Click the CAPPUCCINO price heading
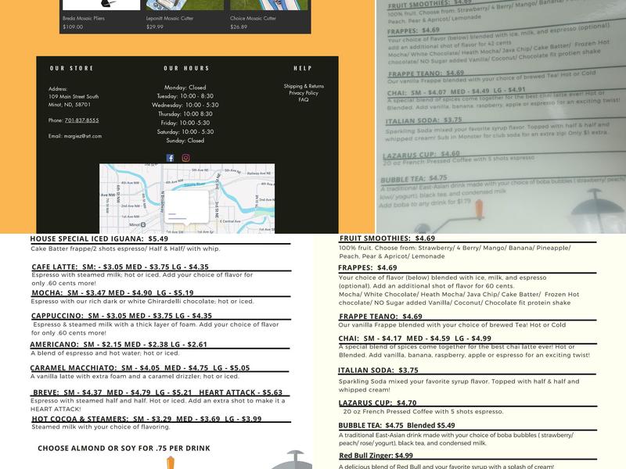 pos(121,316)
